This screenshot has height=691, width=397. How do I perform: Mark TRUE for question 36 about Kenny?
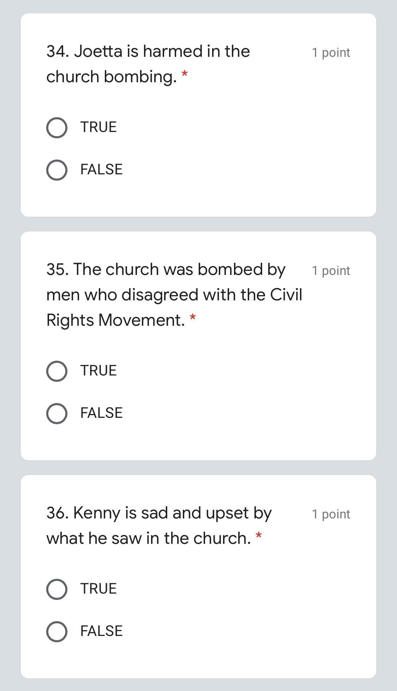(57, 589)
